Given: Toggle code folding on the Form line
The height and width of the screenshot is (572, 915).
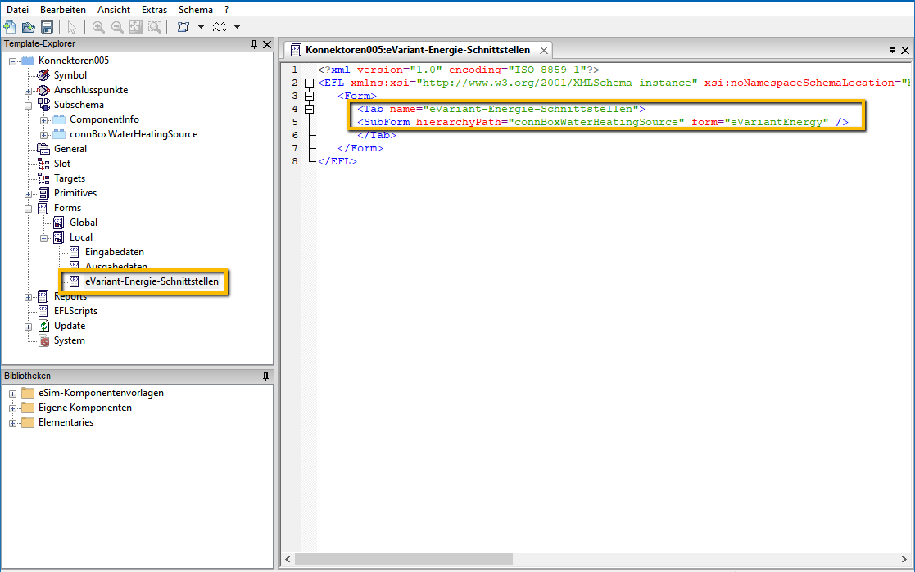Looking at the screenshot, I should click(310, 97).
